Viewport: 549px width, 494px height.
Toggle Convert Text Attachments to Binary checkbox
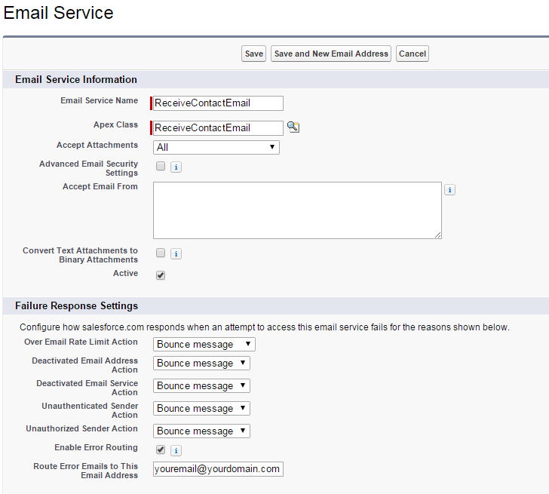[x=161, y=253]
